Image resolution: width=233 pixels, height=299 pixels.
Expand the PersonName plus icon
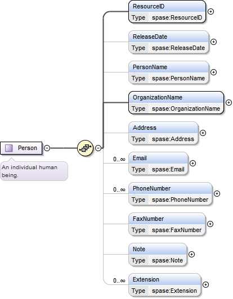[x=213, y=73]
